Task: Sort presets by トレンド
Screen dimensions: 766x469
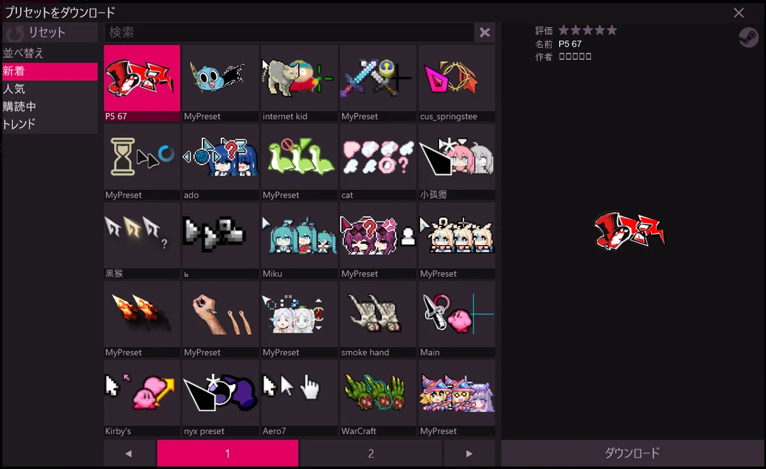Action: [50, 124]
